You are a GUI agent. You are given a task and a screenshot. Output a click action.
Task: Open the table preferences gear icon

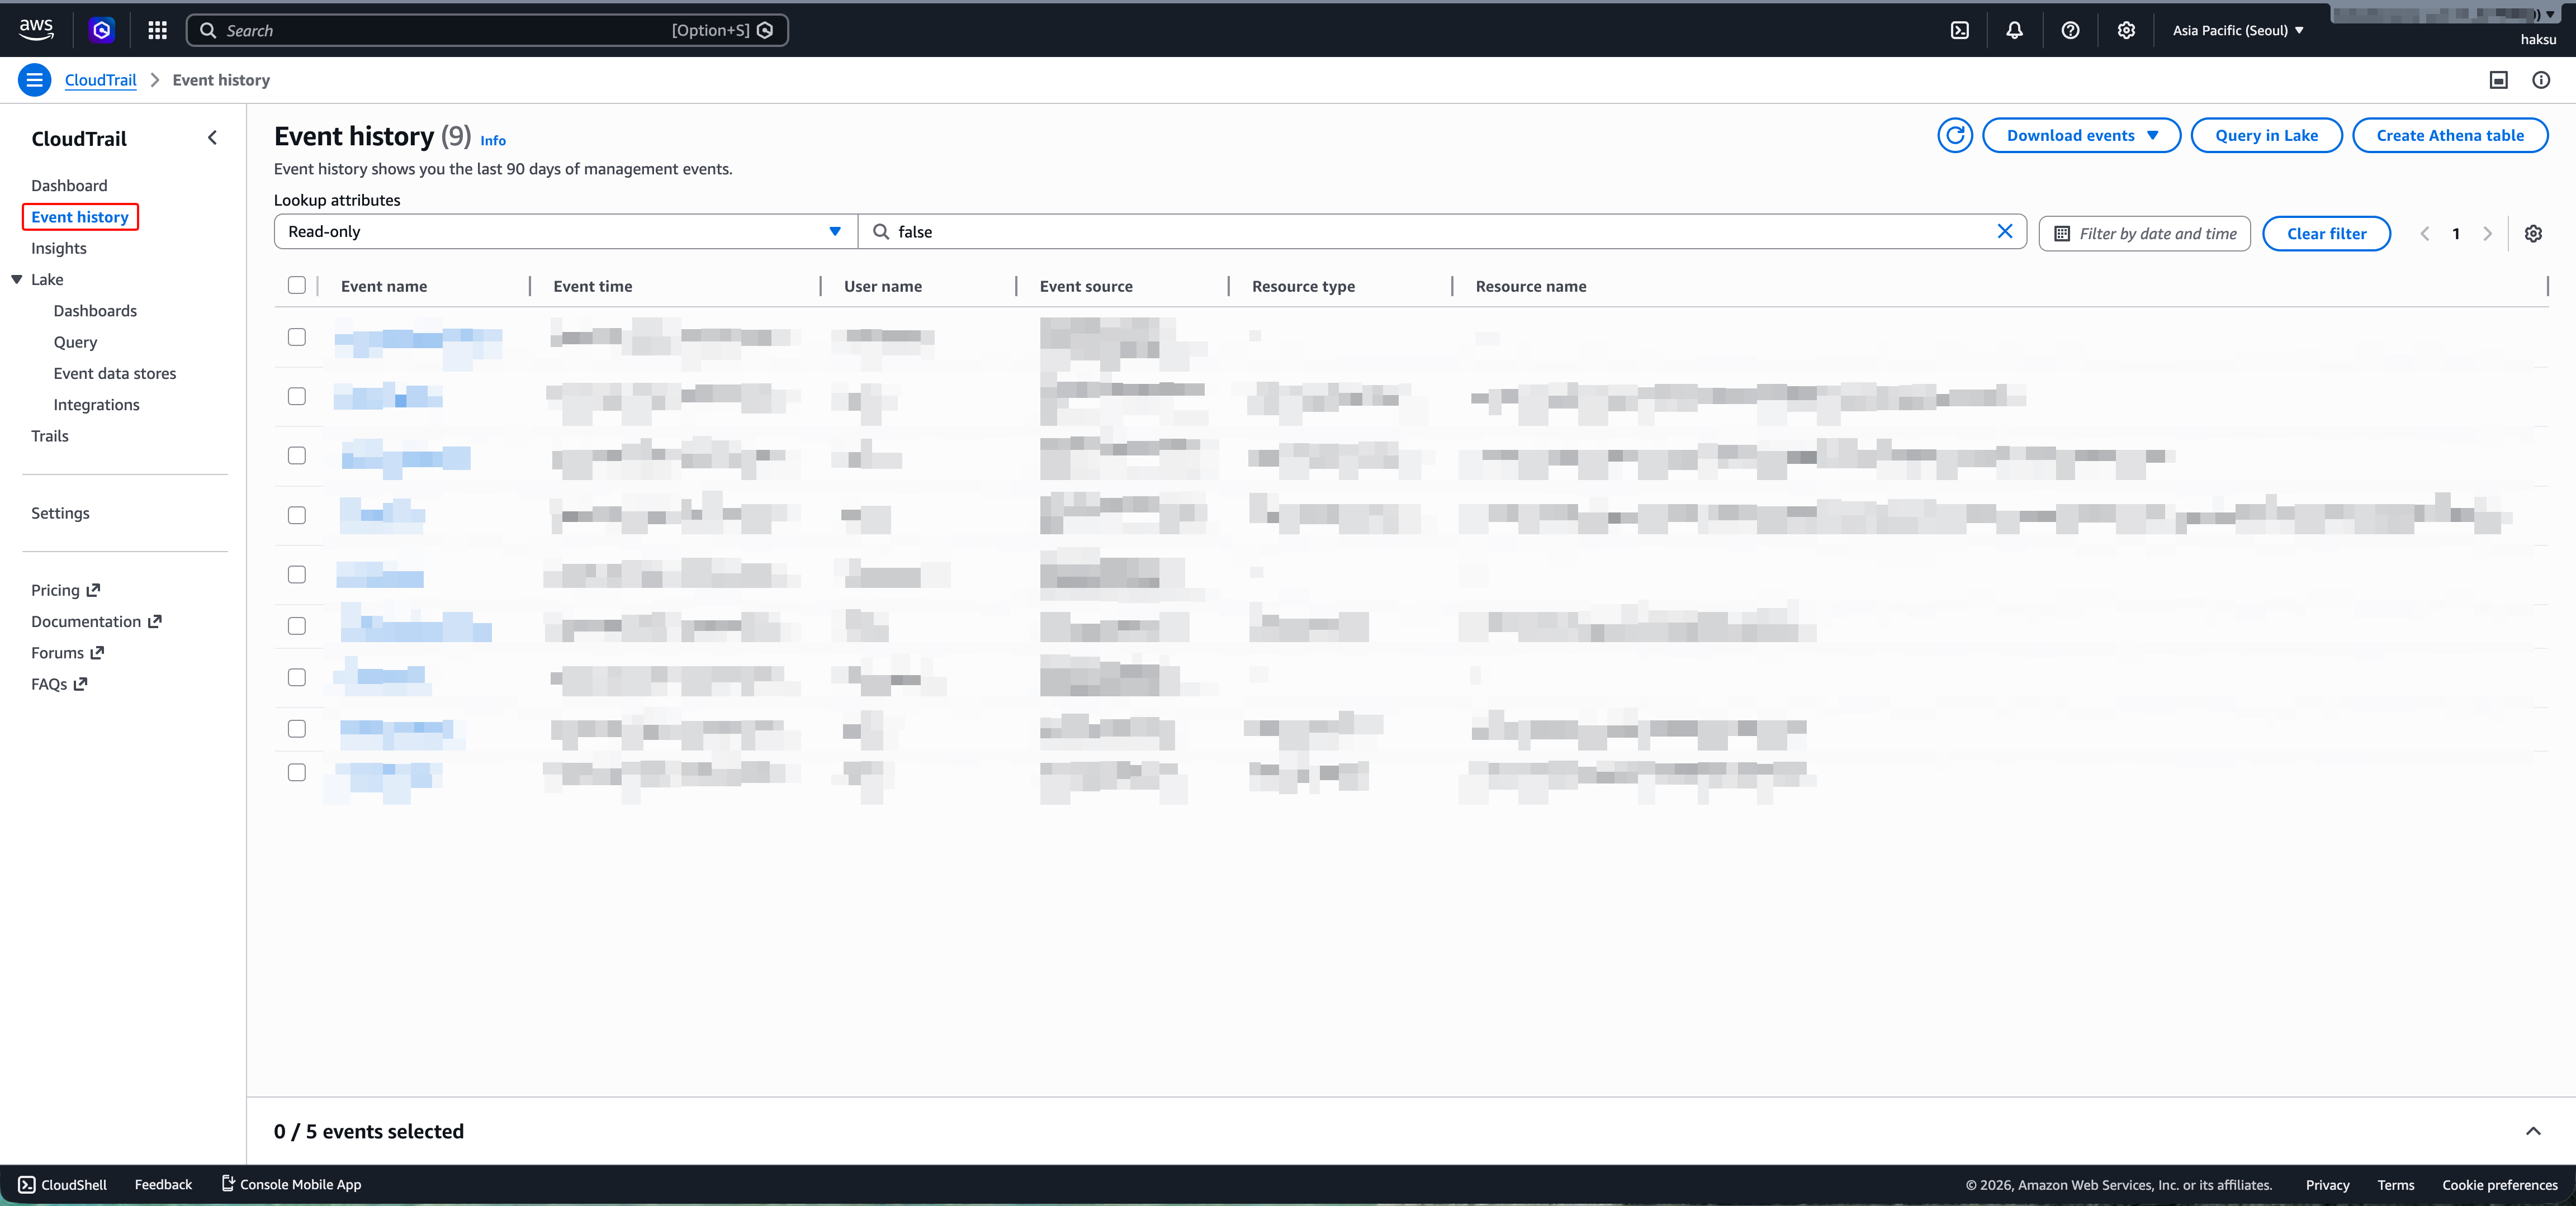pyautogui.click(x=2532, y=233)
